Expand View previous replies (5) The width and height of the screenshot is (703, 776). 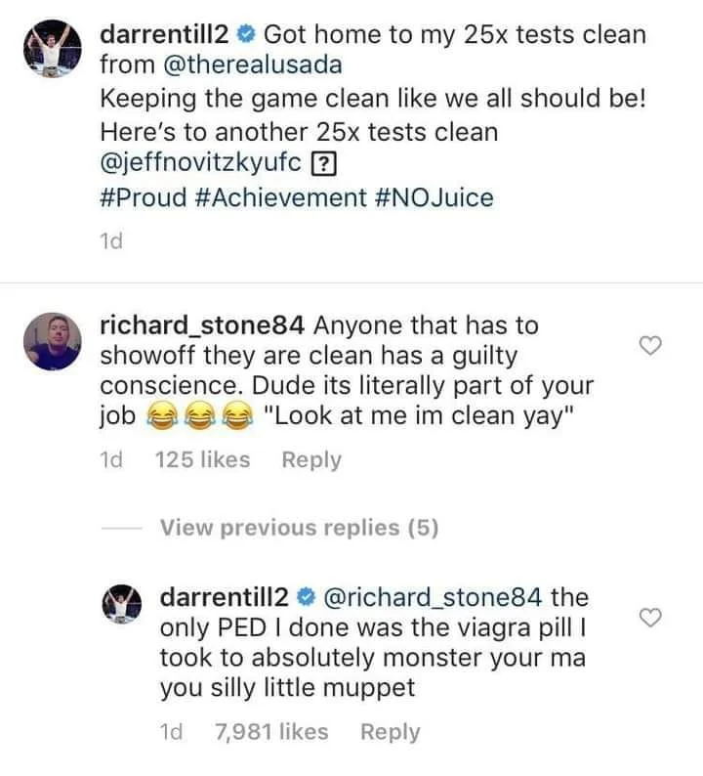coord(299,528)
